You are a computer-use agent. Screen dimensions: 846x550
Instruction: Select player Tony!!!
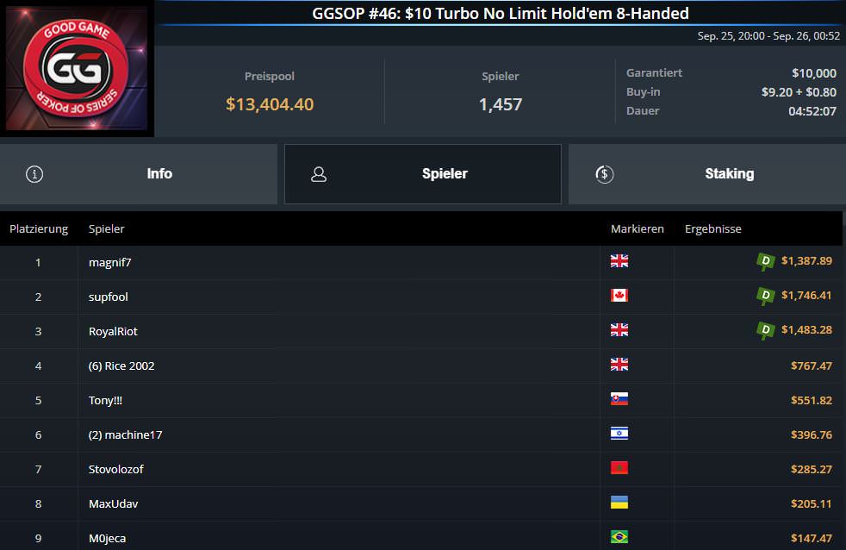click(x=105, y=401)
